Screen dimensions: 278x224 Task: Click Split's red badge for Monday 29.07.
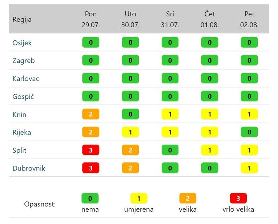click(x=91, y=150)
